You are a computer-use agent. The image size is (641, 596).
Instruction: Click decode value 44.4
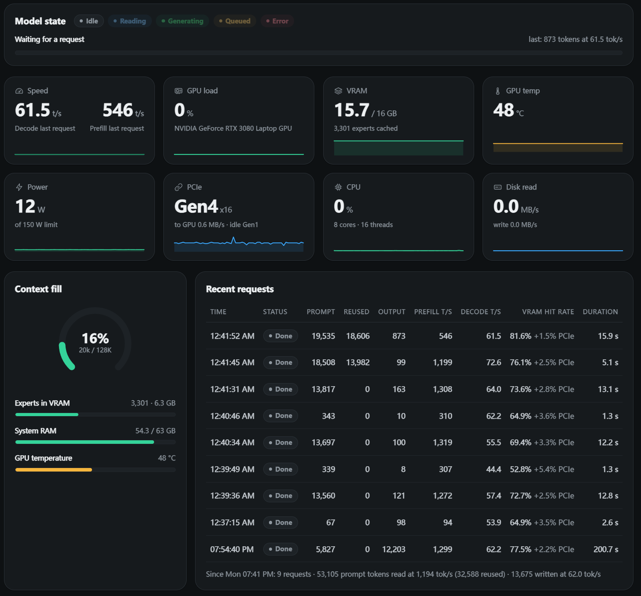(494, 469)
